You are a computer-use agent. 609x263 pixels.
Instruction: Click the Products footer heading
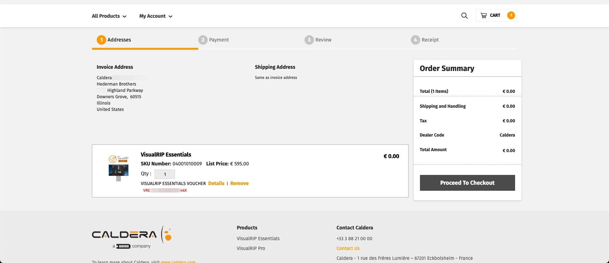[247, 228]
